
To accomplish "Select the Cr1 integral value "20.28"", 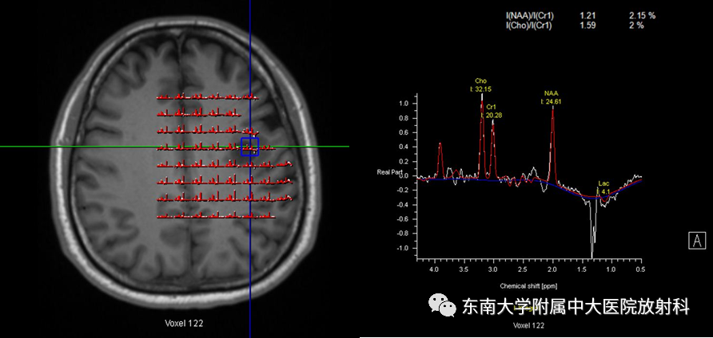I will [x=493, y=116].
